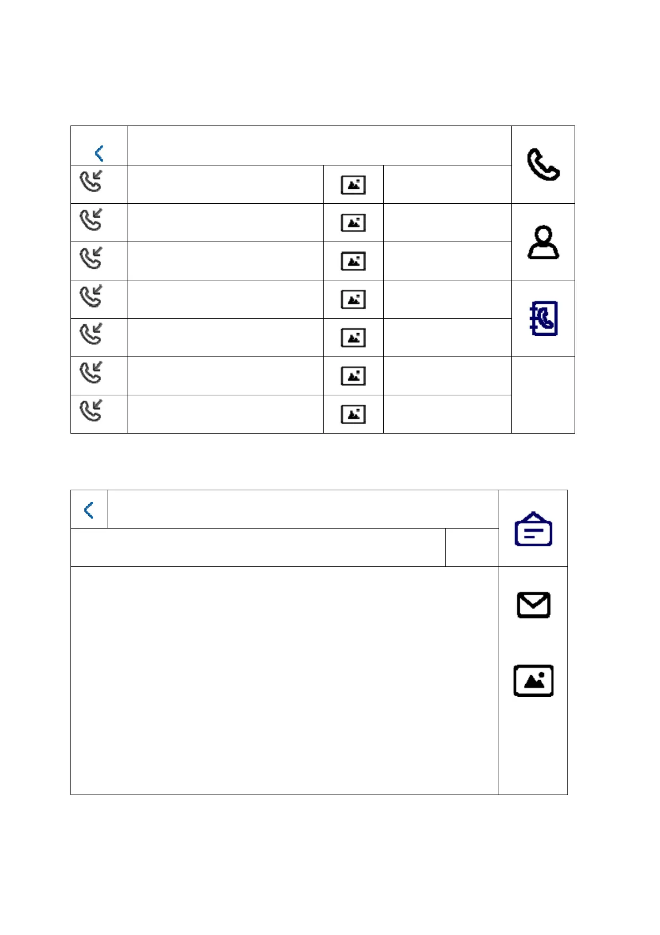Click the incoming call icon in first row
Image resolution: width=660 pixels, height=935 pixels.
click(x=92, y=181)
